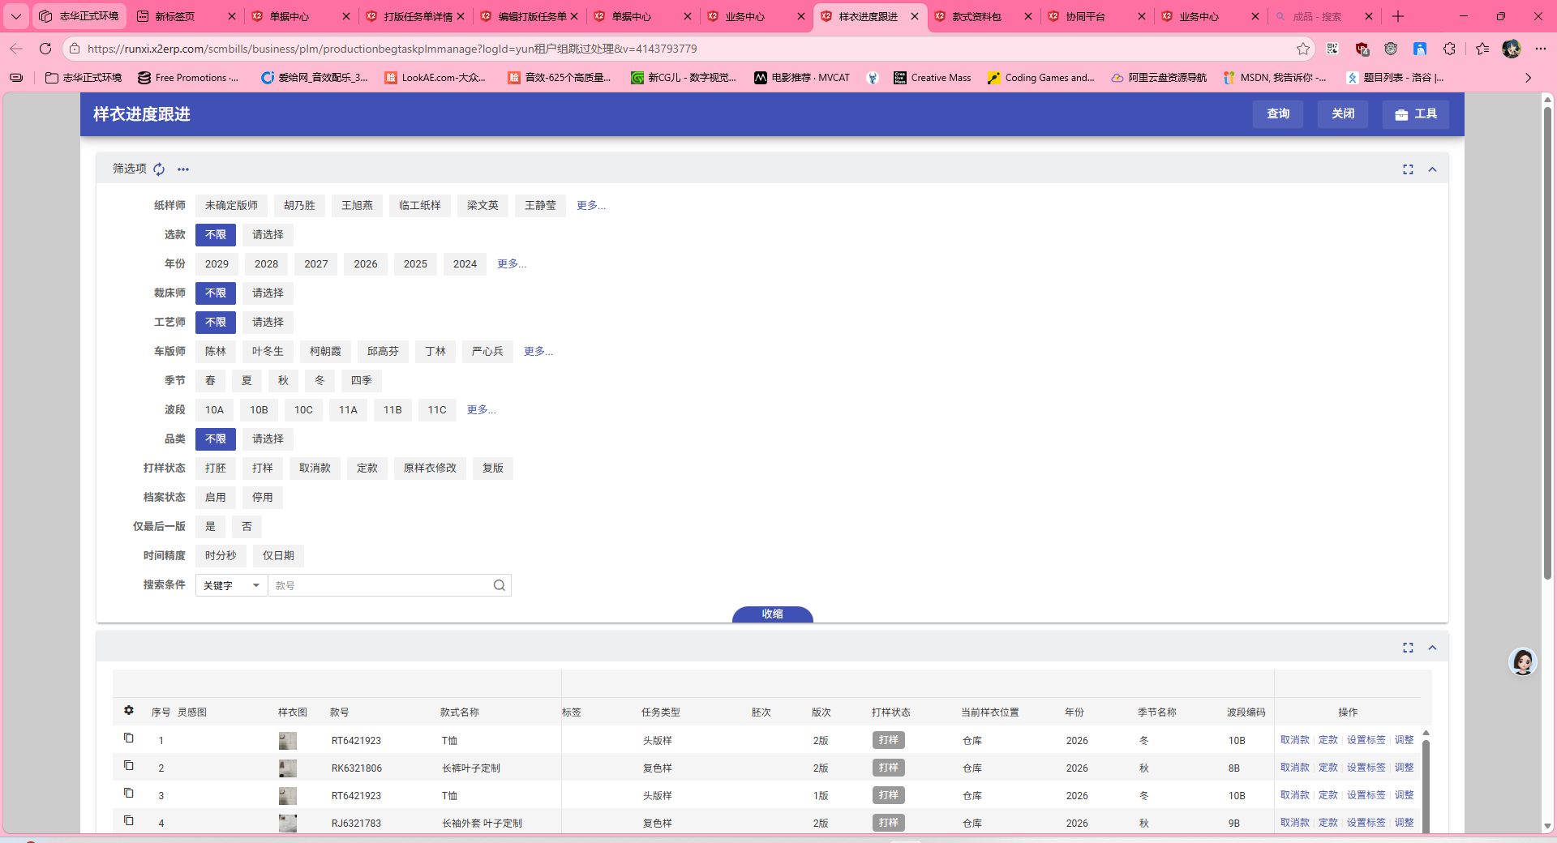The image size is (1557, 843).
Task: Expand more options for 纸样师
Action: (x=591, y=206)
